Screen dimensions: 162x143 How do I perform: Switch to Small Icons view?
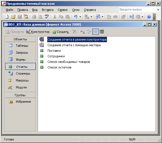point(89,31)
